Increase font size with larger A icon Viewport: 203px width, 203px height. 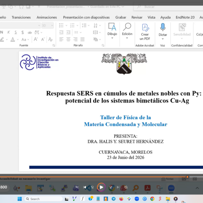36,39
